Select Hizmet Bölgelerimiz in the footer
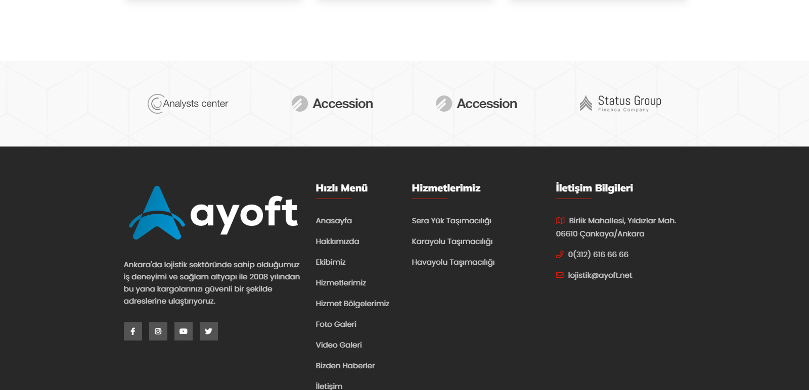The width and height of the screenshot is (809, 390). coord(352,304)
